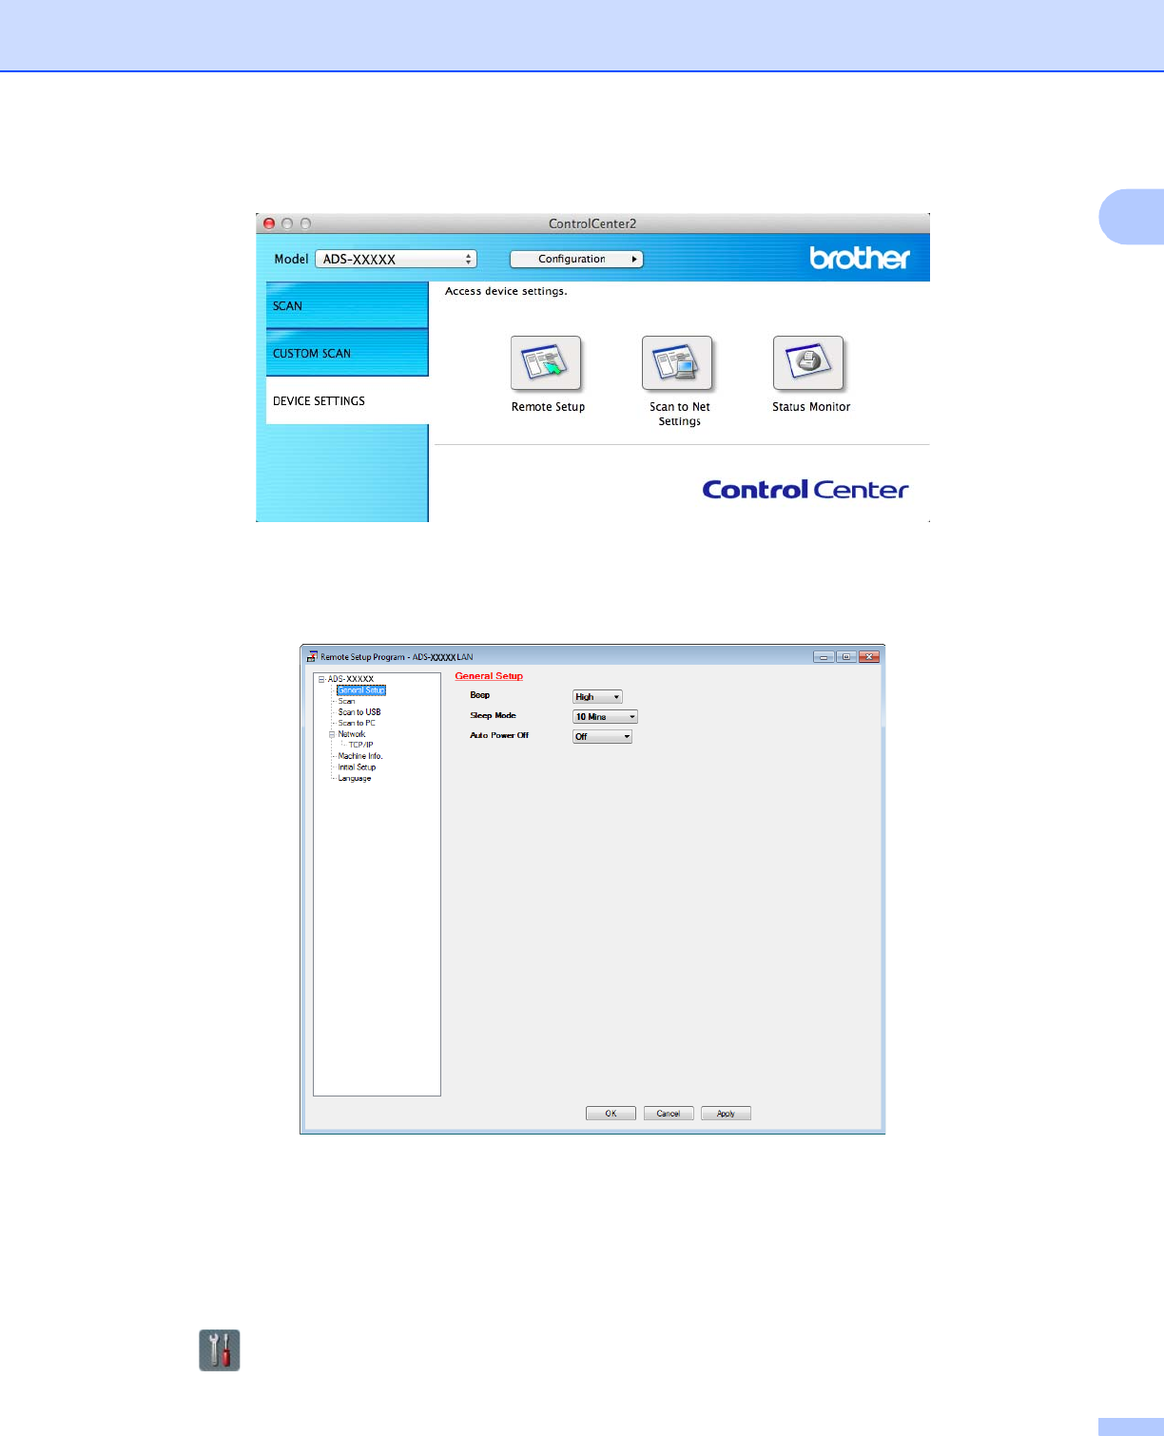Collapse the ADS-XXXXX tree root

coord(321,679)
